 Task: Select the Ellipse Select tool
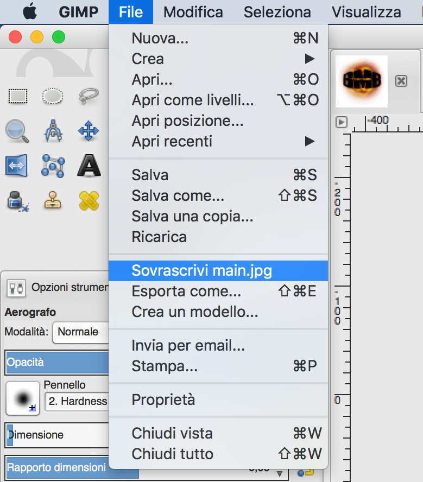pyautogui.click(x=53, y=97)
